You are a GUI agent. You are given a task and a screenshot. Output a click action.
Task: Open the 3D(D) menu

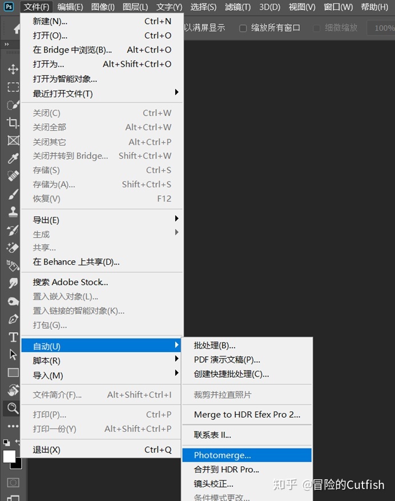pos(269,7)
